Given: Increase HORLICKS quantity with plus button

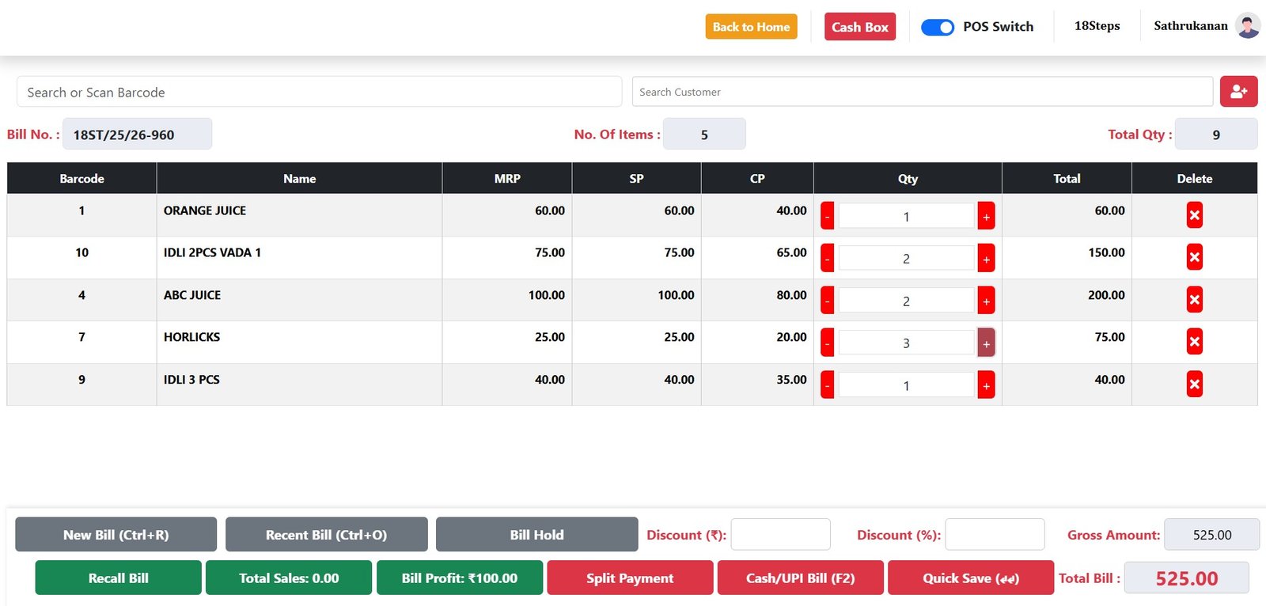Looking at the screenshot, I should pos(986,343).
